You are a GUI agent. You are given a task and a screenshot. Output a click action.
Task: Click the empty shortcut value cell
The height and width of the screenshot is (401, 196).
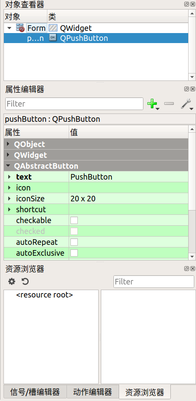tap(129, 209)
